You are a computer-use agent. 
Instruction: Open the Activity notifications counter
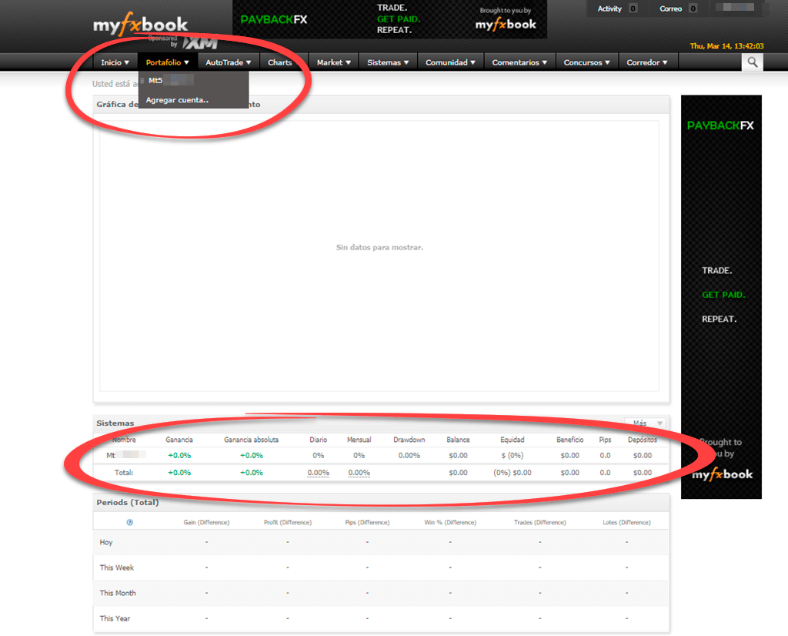(x=633, y=8)
